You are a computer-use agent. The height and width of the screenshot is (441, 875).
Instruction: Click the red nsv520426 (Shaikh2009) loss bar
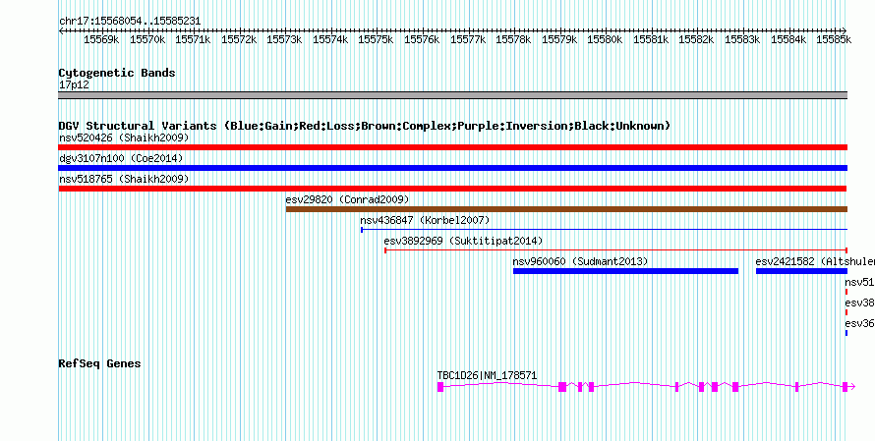(x=453, y=147)
